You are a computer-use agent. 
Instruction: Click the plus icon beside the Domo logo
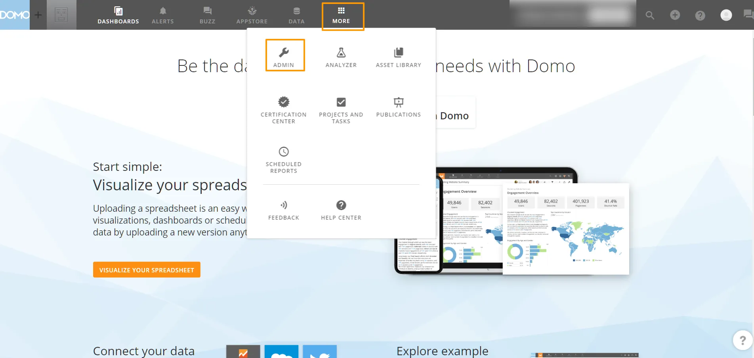(38, 15)
